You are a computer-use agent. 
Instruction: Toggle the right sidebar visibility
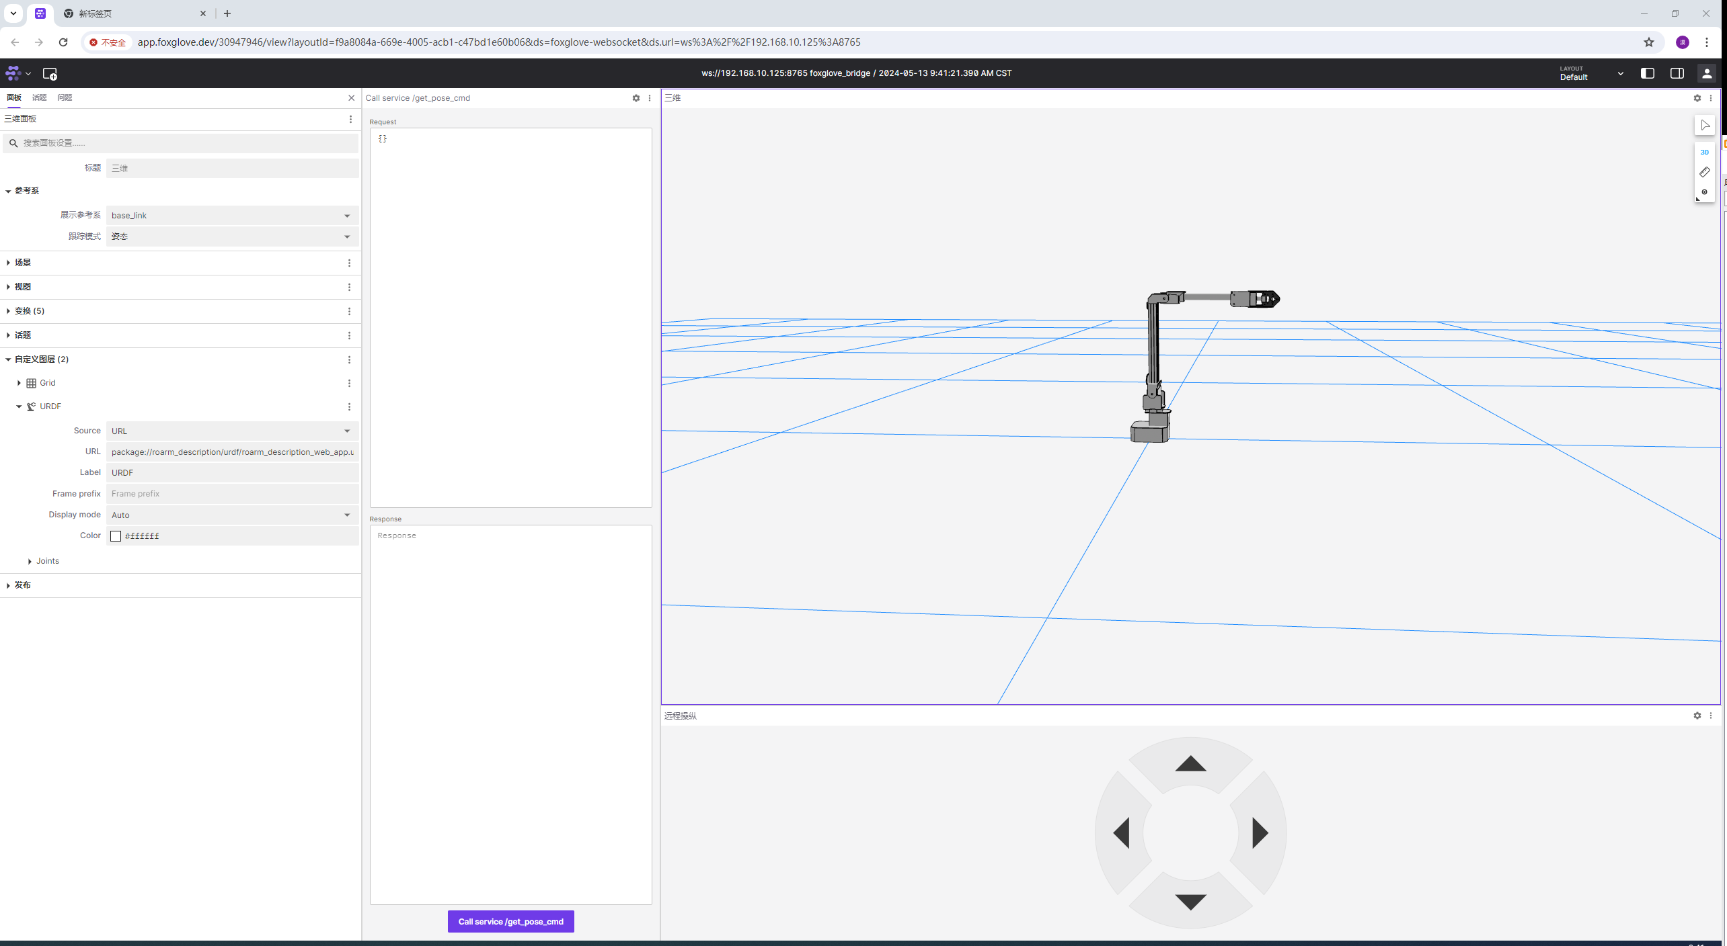[1677, 73]
